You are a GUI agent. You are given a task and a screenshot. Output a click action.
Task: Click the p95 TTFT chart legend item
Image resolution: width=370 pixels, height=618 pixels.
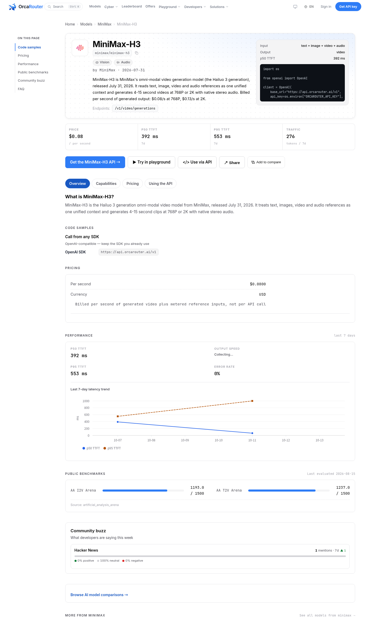tap(112, 448)
